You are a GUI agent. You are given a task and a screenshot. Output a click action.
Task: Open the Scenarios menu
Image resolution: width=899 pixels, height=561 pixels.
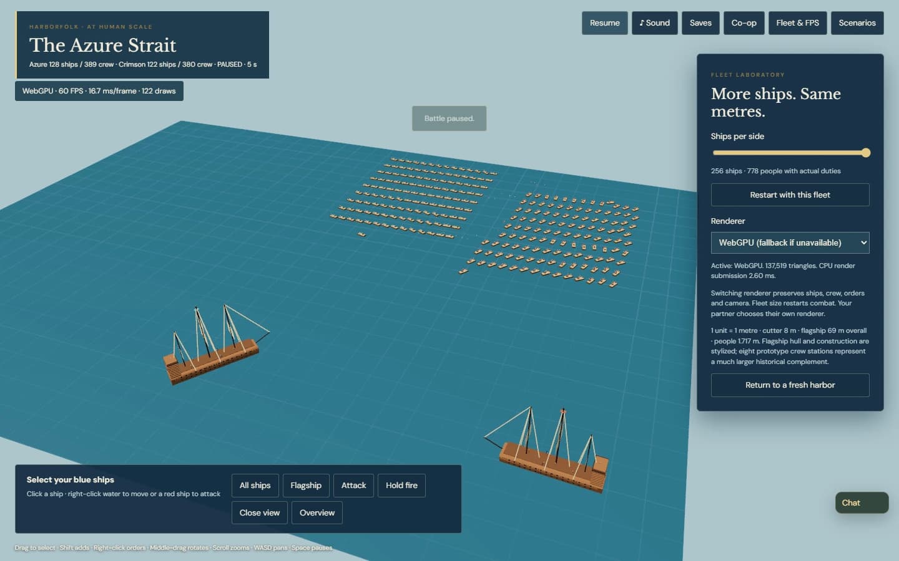tap(857, 23)
